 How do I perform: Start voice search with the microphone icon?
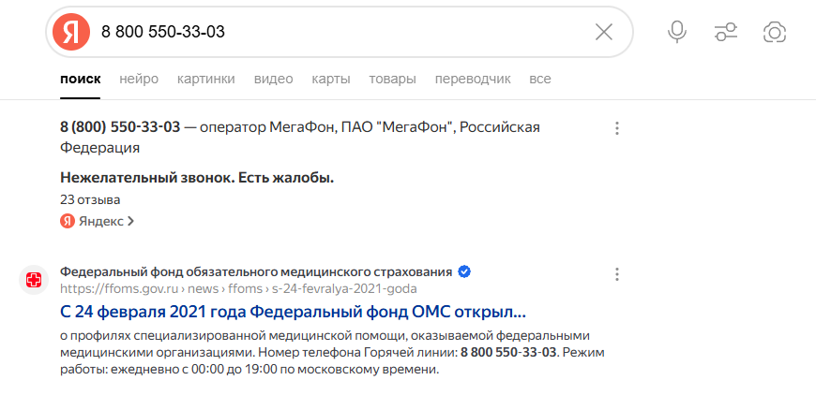pyautogui.click(x=677, y=32)
